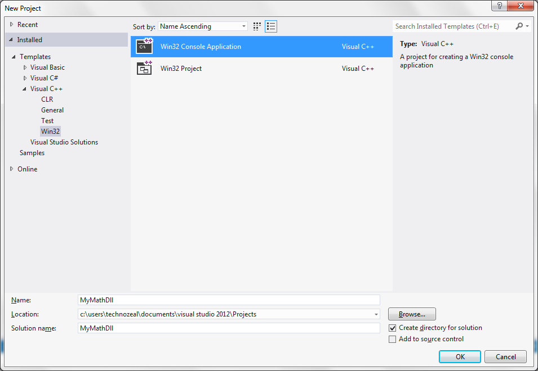Select Visual Studio Solutions in tree
The width and height of the screenshot is (538, 371).
click(x=64, y=142)
